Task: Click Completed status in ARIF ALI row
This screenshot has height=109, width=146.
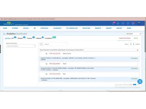Action: (134, 58)
